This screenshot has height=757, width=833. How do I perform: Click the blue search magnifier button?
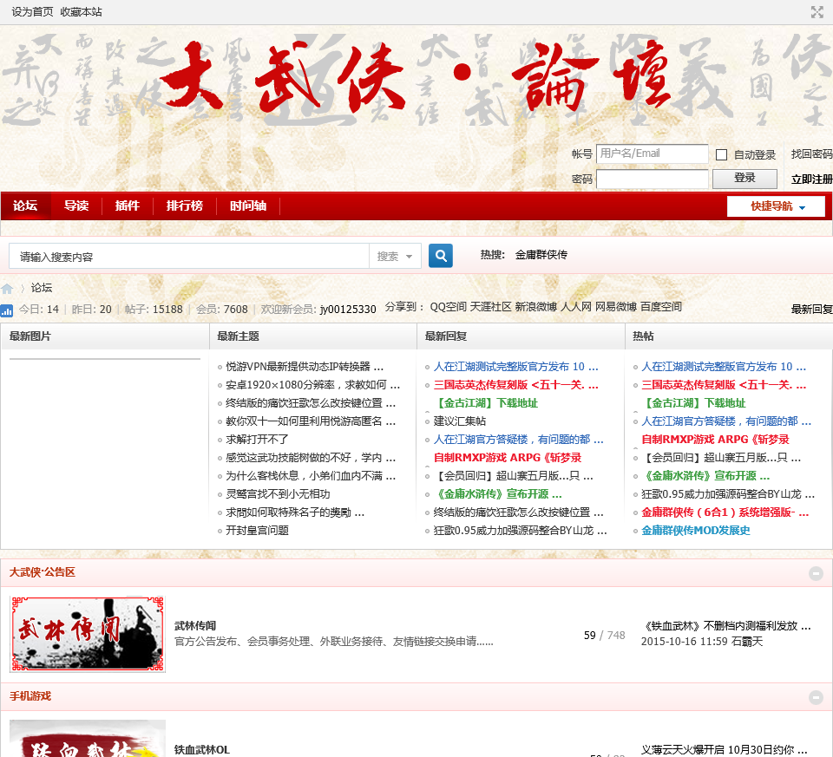coord(441,256)
